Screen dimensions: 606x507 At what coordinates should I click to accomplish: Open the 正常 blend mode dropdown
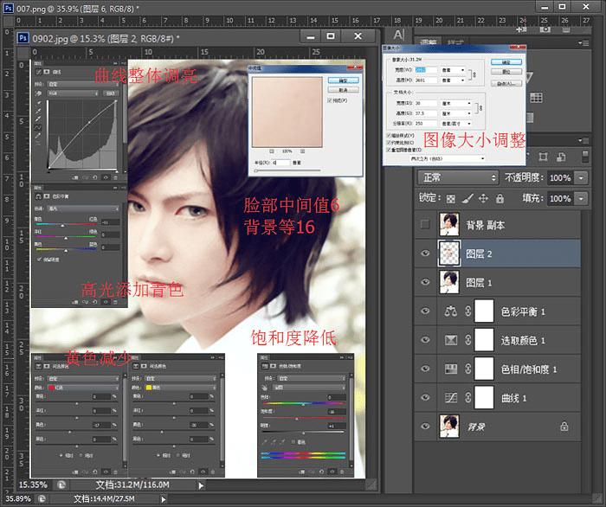pyautogui.click(x=456, y=177)
